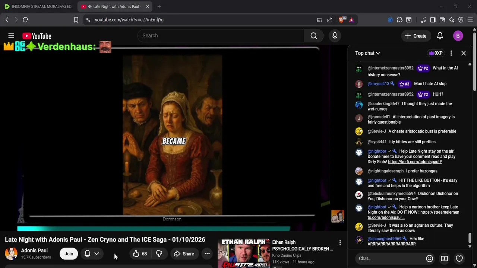
Task: Dislike the video
Action: 159,254
